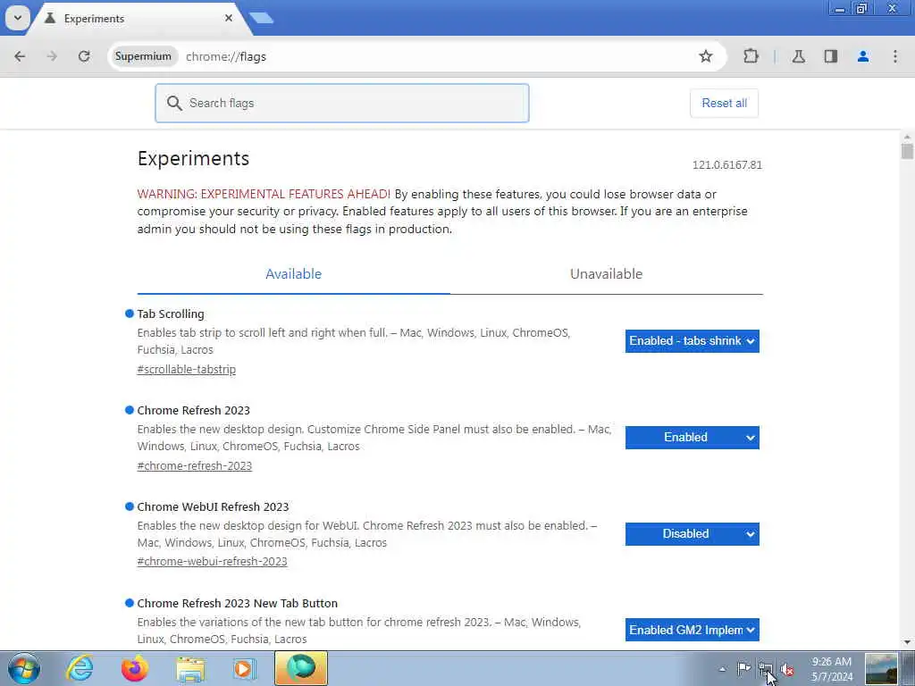The width and height of the screenshot is (915, 686).
Task: Reset all flags to default
Action: pyautogui.click(x=724, y=104)
